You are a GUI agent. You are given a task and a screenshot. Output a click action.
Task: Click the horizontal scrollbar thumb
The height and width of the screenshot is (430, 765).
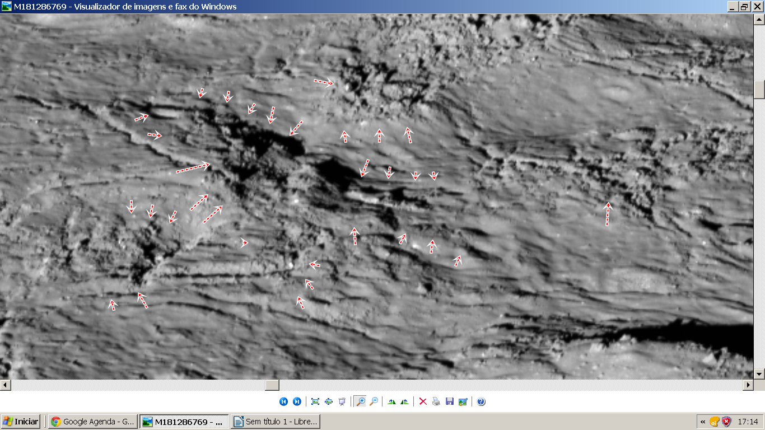pyautogui.click(x=272, y=385)
